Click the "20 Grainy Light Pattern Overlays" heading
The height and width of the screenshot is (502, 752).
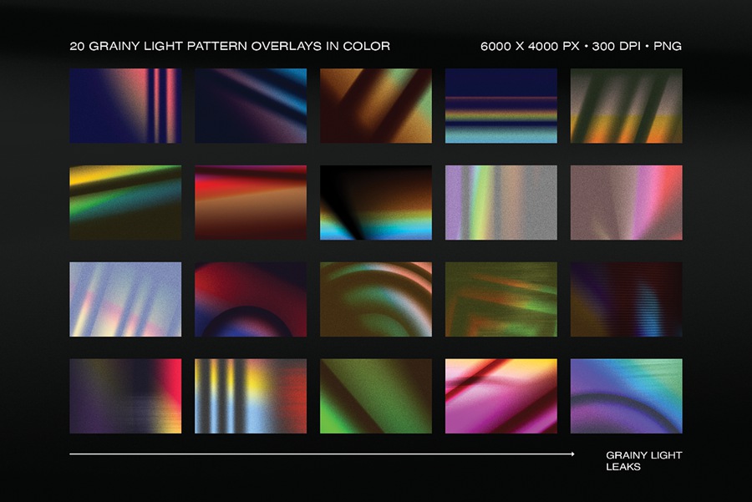[230, 46]
